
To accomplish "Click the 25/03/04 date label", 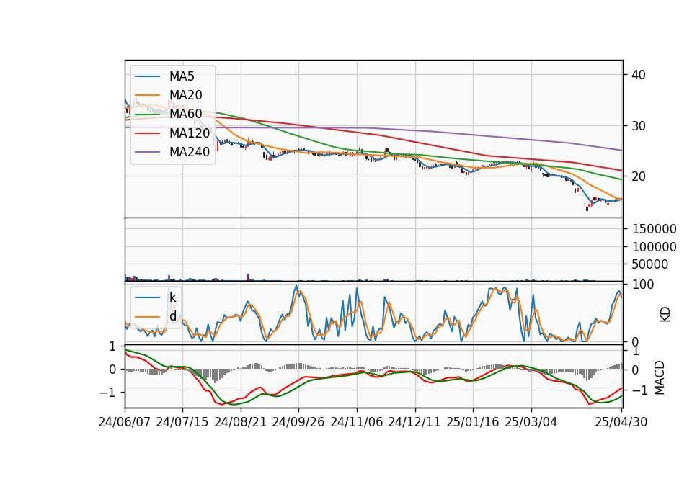I will click(531, 422).
